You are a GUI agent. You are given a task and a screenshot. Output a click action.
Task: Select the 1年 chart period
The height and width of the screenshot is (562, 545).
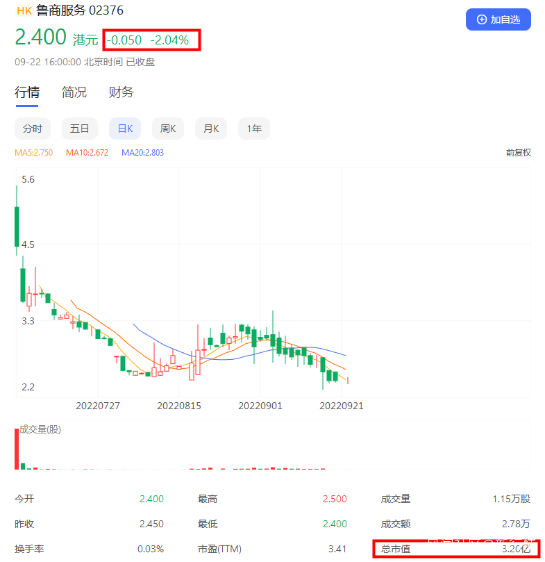[254, 129]
